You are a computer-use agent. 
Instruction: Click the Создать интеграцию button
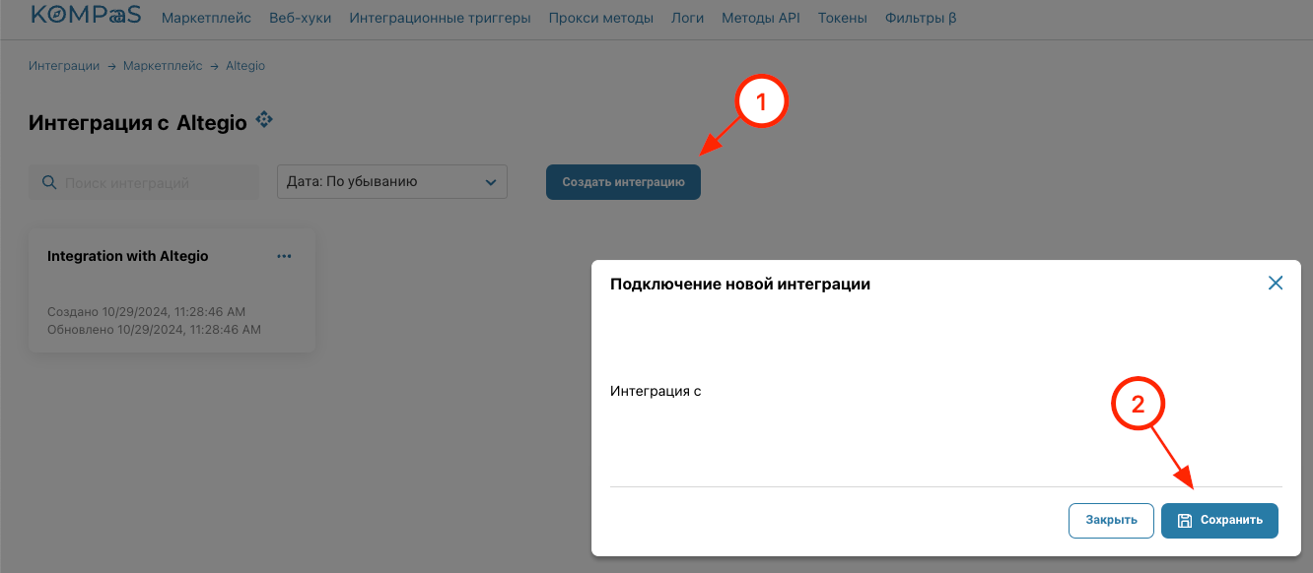[x=623, y=182]
